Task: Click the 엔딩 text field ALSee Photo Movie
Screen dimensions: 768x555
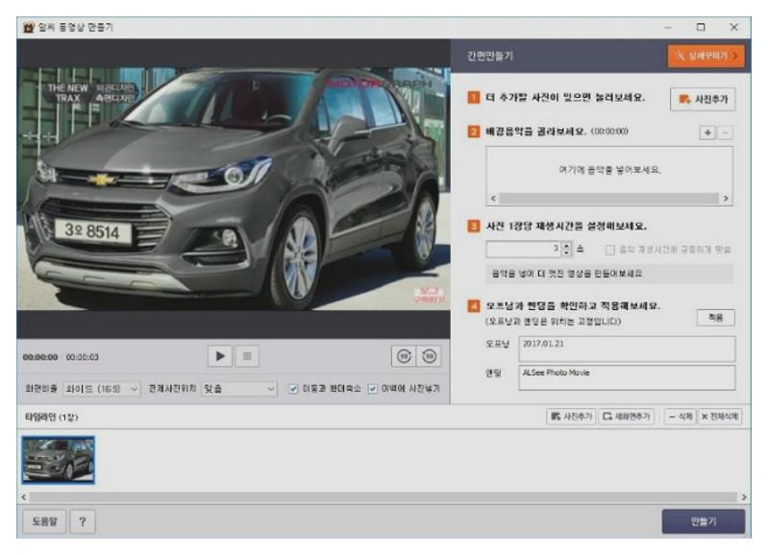Action: tap(627, 377)
